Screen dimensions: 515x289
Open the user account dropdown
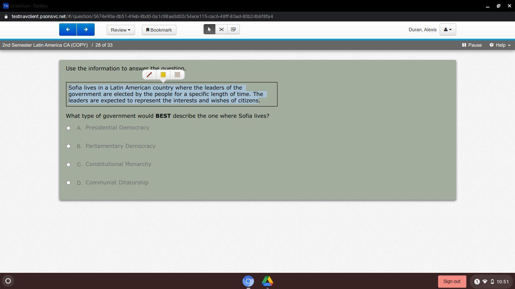click(448, 30)
